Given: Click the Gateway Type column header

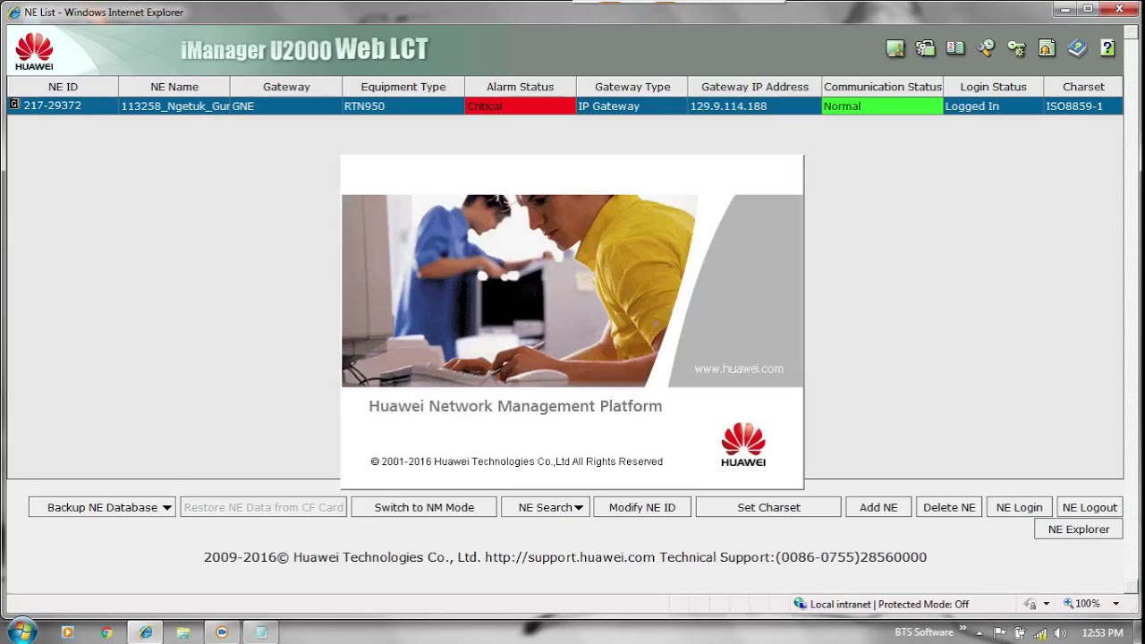Looking at the screenshot, I should point(632,87).
